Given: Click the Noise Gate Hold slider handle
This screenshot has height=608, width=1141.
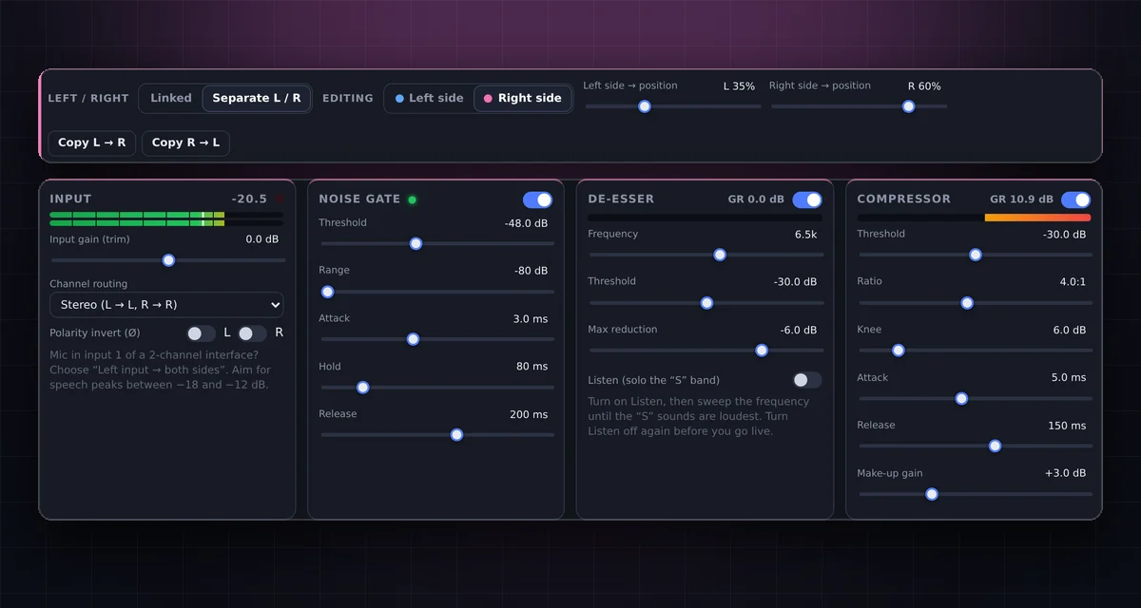Looking at the screenshot, I should click(x=362, y=388).
